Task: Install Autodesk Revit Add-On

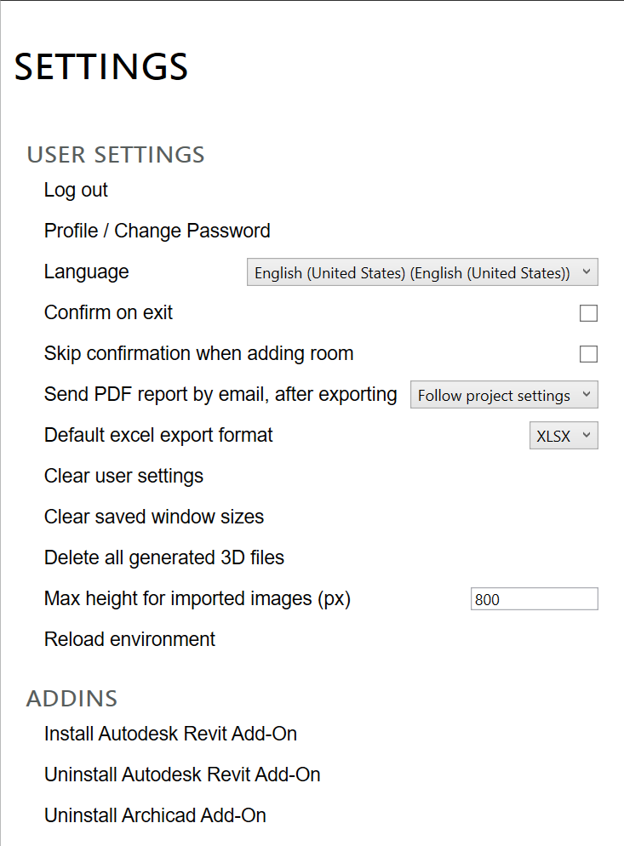Action: pyautogui.click(x=170, y=734)
